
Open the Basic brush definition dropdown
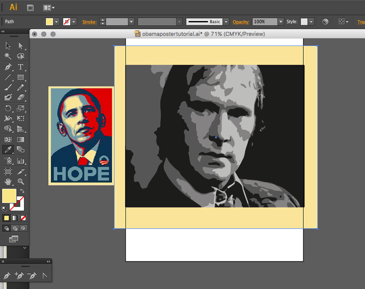226,22
